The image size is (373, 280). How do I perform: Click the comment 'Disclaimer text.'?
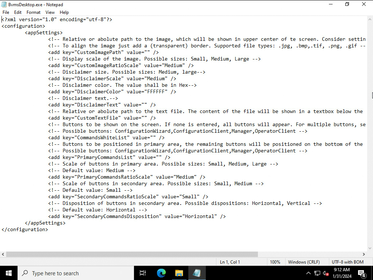point(83,98)
